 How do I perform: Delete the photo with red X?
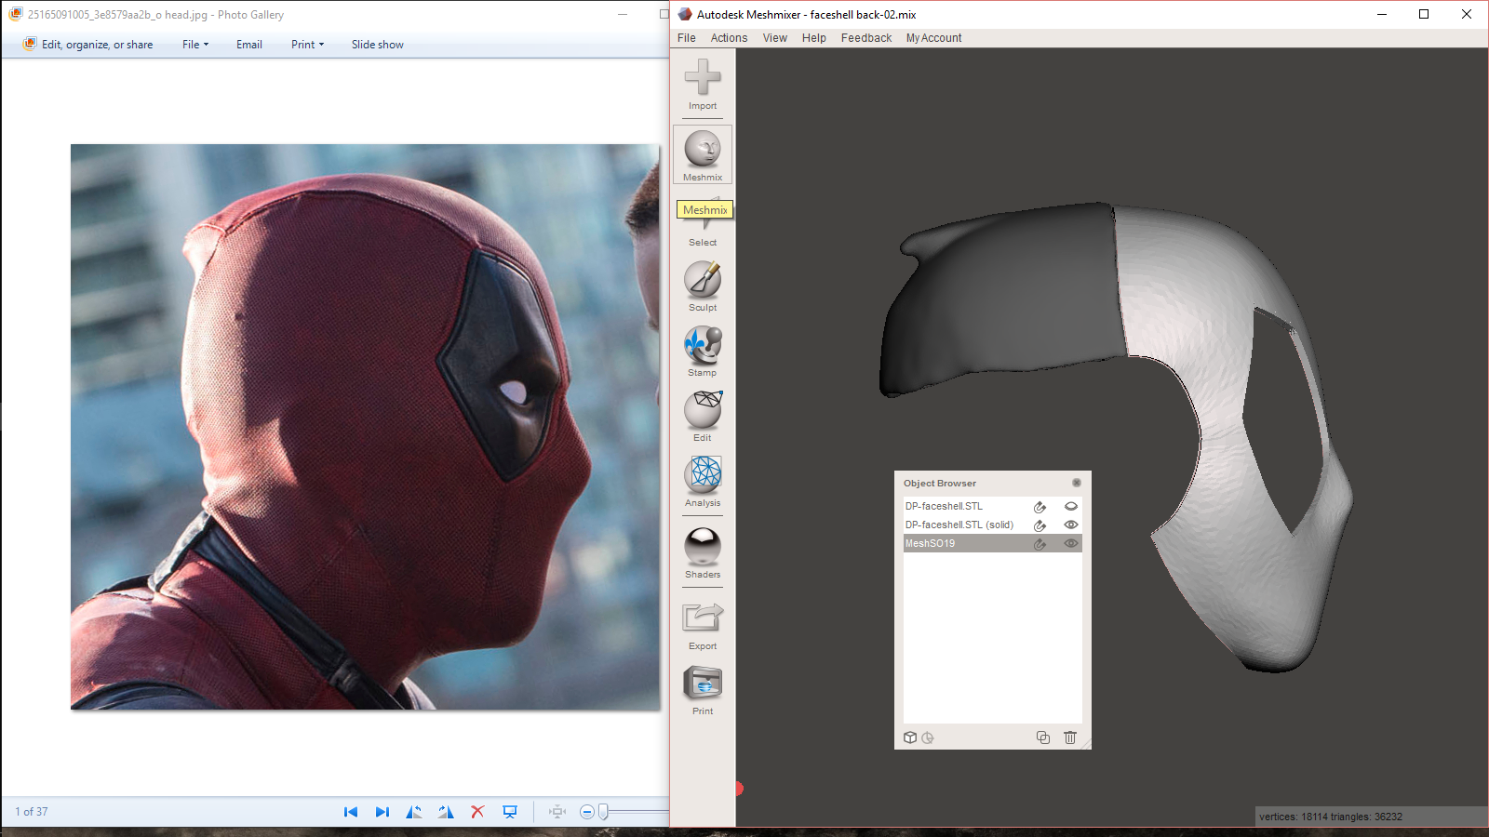click(477, 812)
